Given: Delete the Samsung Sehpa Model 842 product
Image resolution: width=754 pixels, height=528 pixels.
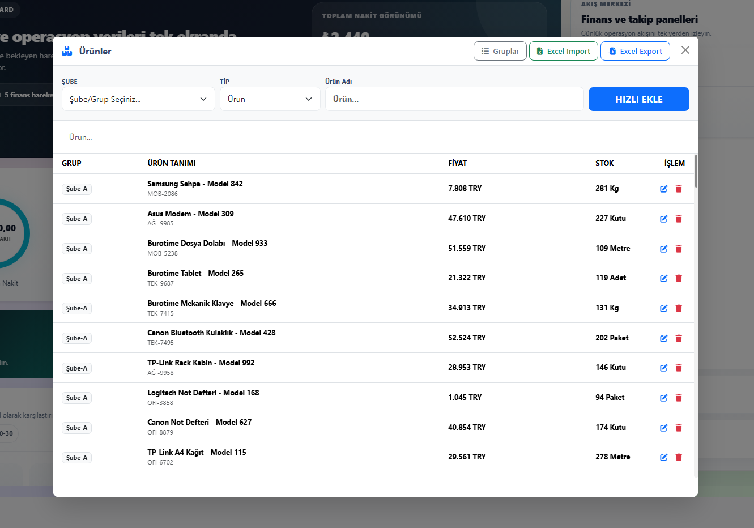Looking at the screenshot, I should (679, 189).
